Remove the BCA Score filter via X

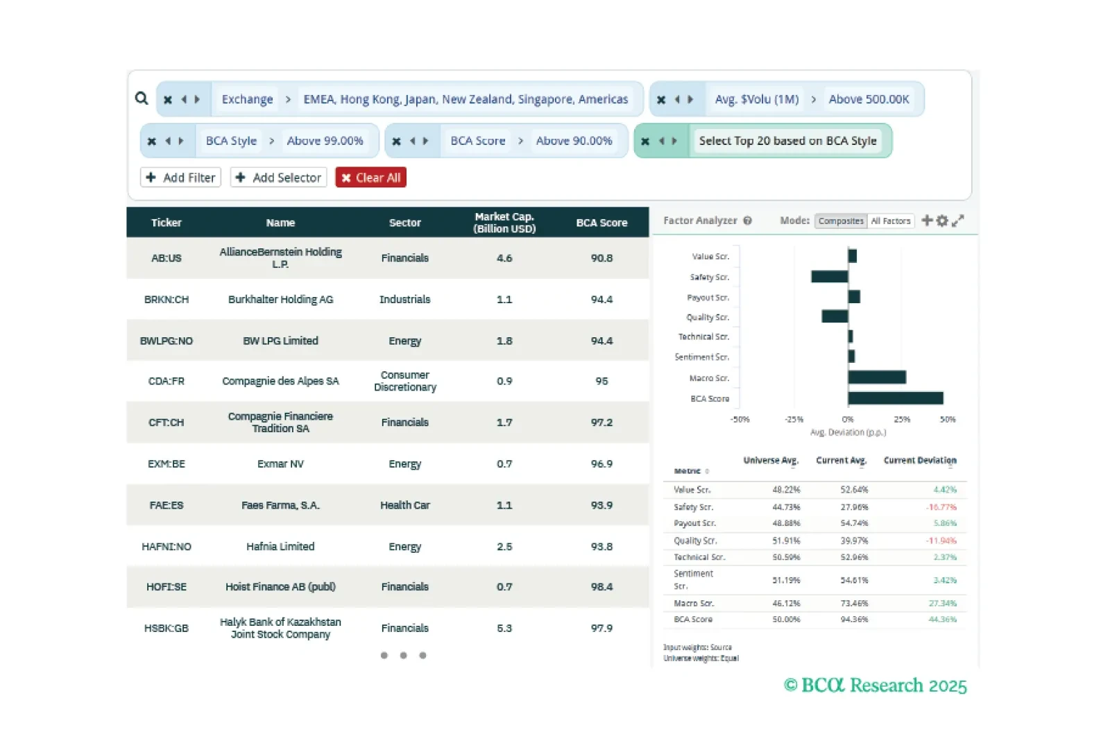(x=396, y=142)
